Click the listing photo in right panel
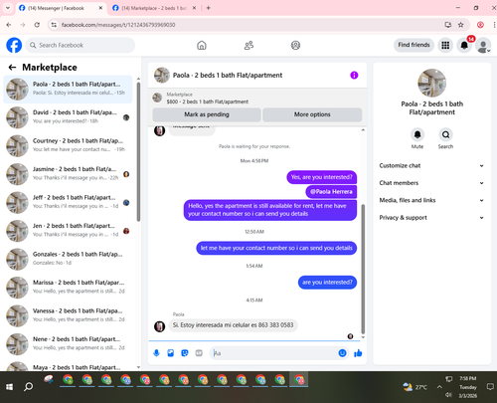The width and height of the screenshot is (497, 403). coord(431,83)
